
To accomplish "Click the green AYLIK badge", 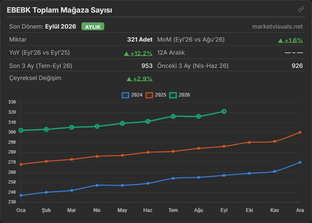I will coord(93,26).
